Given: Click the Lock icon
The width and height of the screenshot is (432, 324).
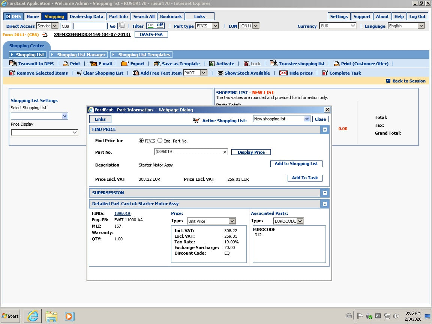Looking at the screenshot, I should click(246, 64).
